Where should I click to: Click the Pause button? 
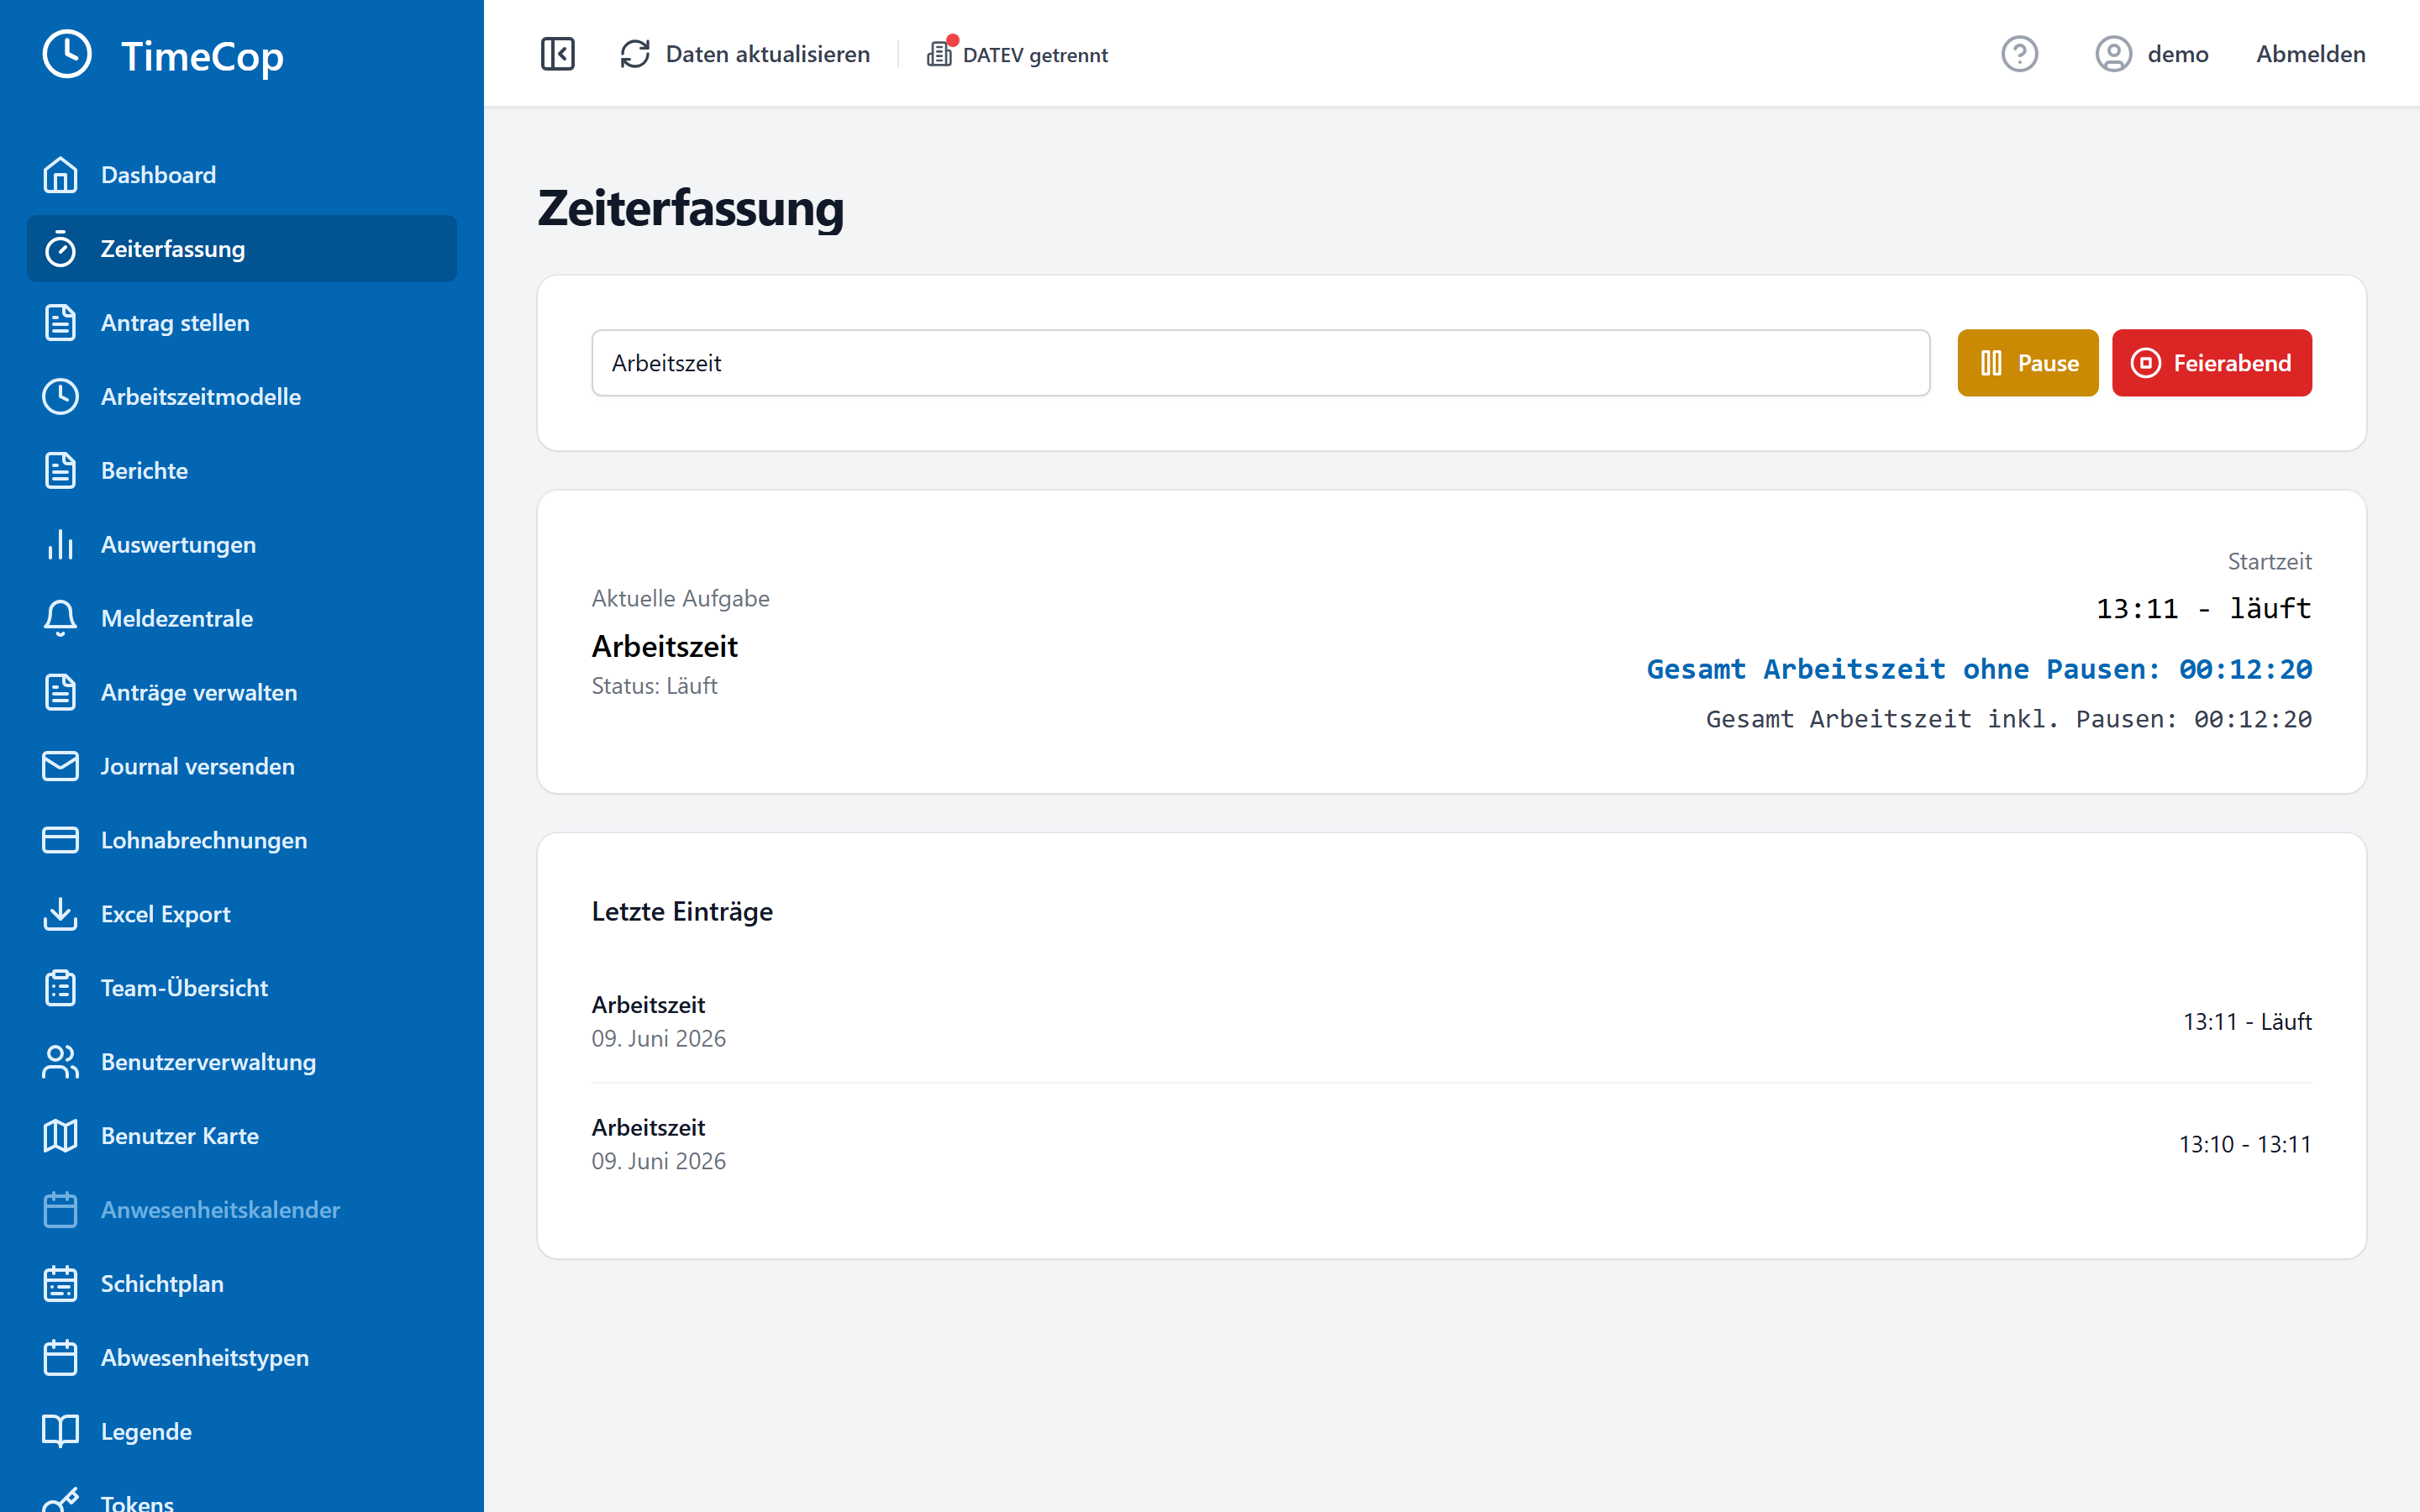[x=2028, y=363]
